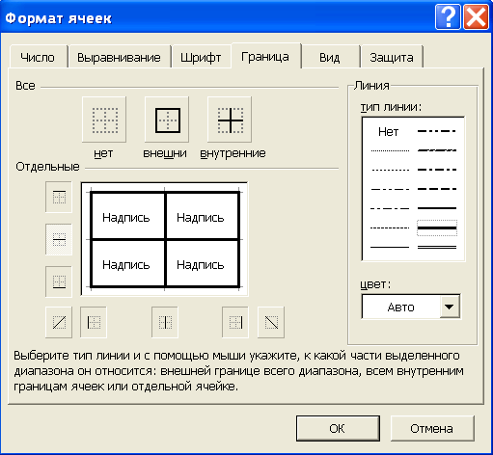This screenshot has width=493, height=455.
Task: Toggle the right border button
Action: 235,322
